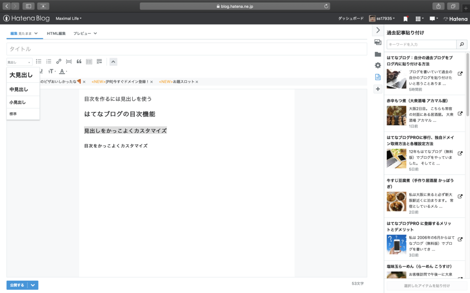This screenshot has height=293, width=470.
Task: Click the 公開する publish button
Action: (x=17, y=285)
